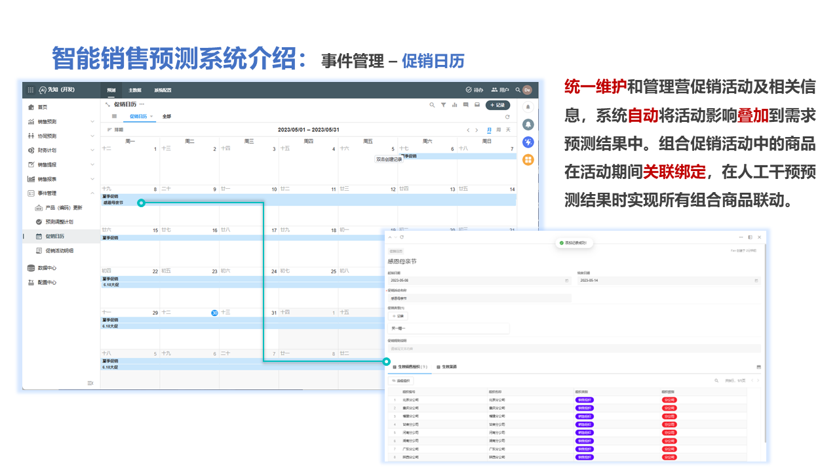839x472 pixels.
Task: Select month view (月) toggle
Action: click(x=489, y=130)
